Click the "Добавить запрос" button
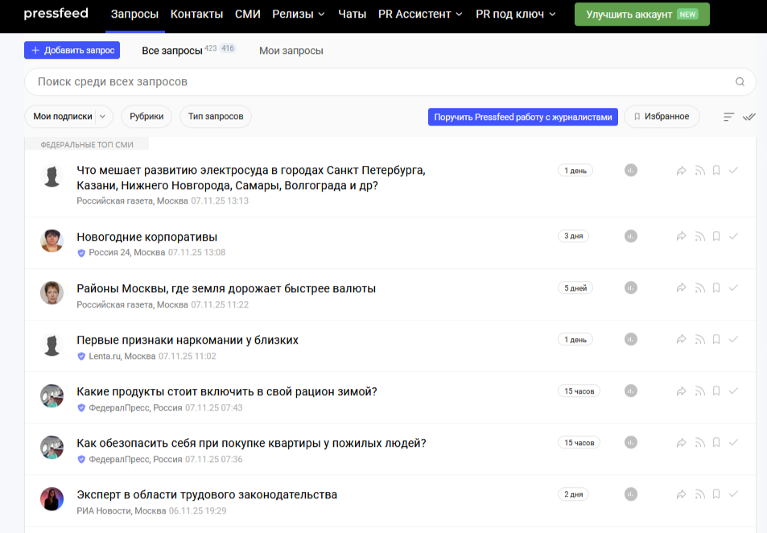This screenshot has width=767, height=533. pyautogui.click(x=72, y=50)
